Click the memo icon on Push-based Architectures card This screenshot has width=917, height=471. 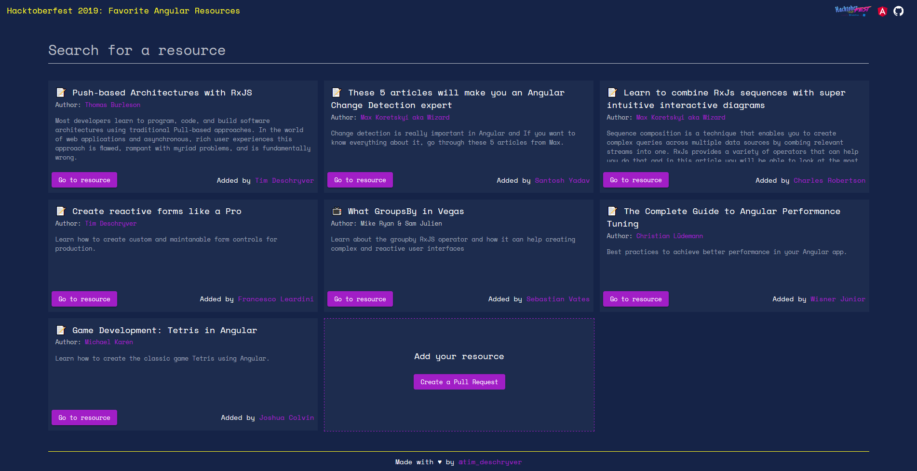(x=61, y=92)
